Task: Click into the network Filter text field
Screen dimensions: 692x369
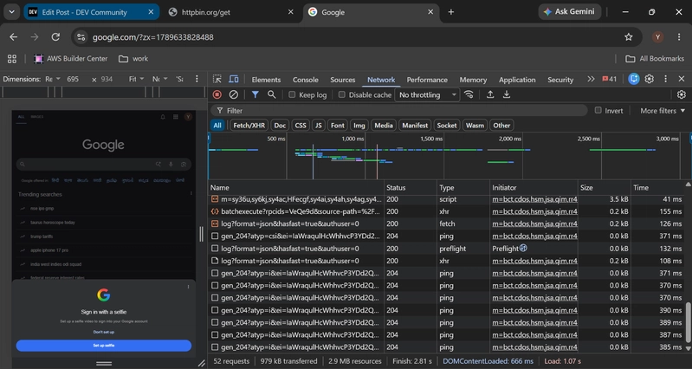Action: (x=399, y=110)
